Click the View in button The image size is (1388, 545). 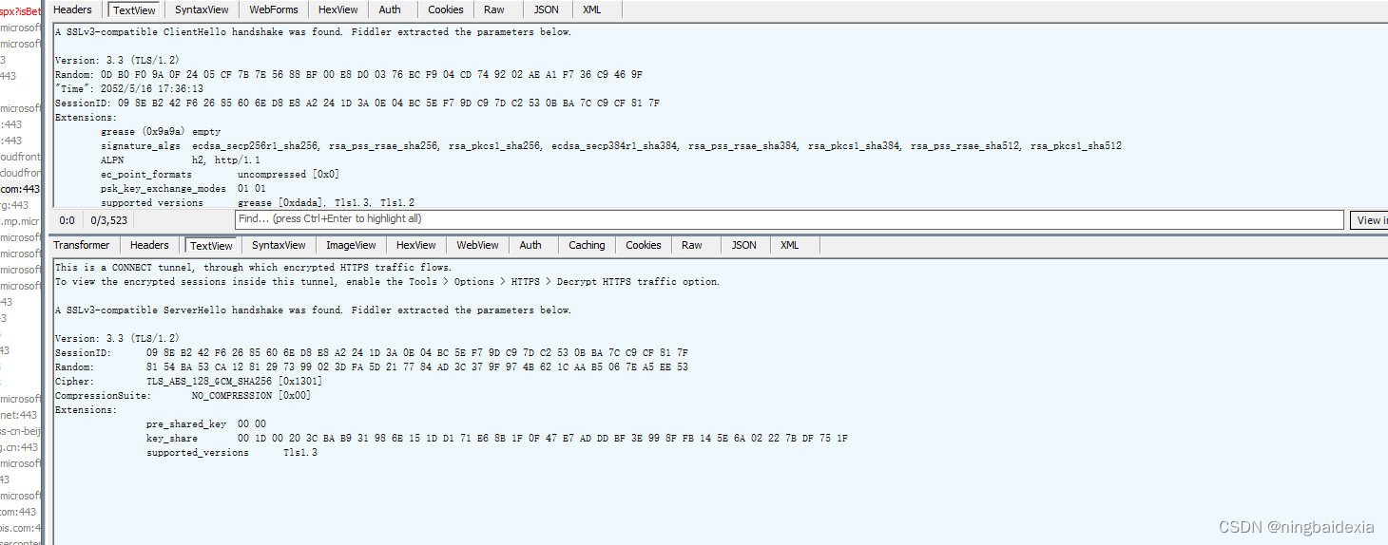pos(1369,219)
